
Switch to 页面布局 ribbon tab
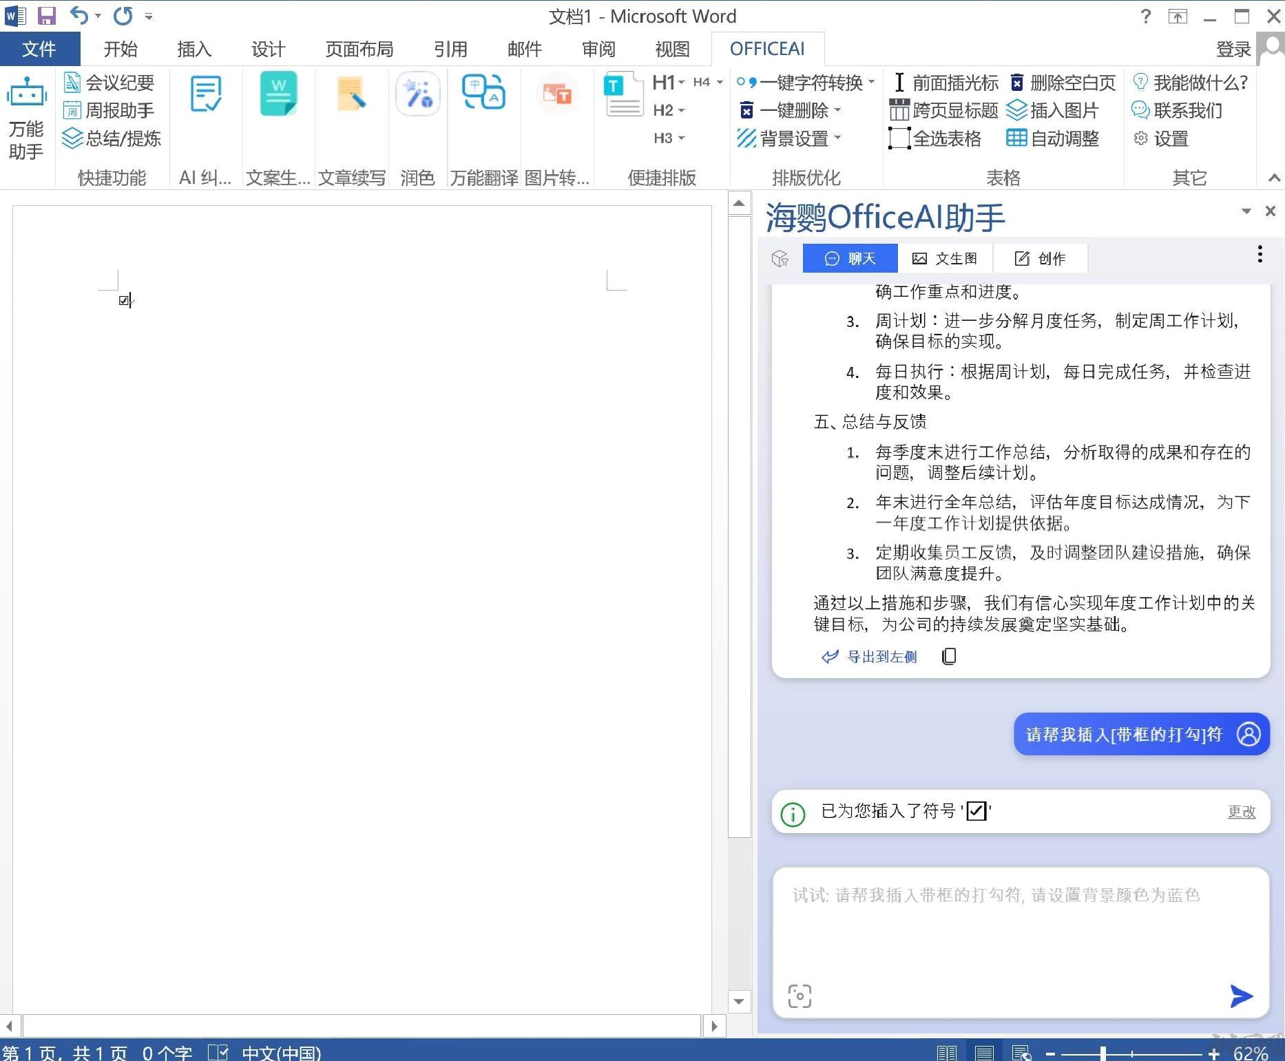pyautogui.click(x=359, y=49)
